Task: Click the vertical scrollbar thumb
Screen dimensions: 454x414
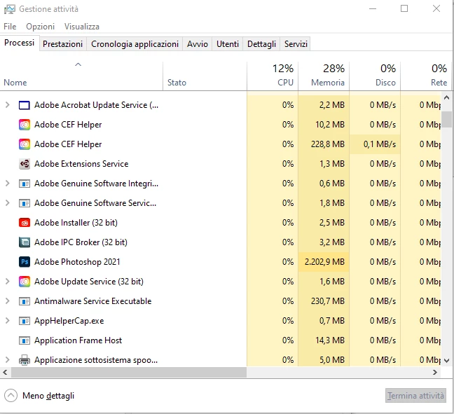Action: tap(446, 119)
